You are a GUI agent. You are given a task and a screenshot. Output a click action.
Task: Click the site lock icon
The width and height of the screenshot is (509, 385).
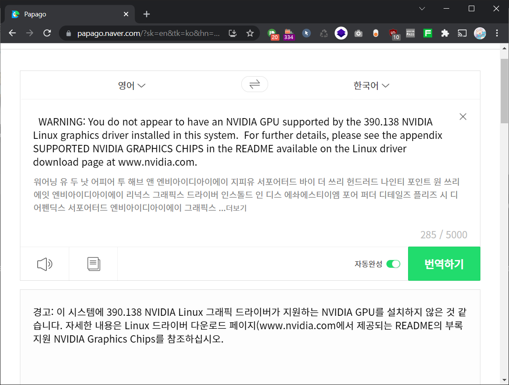coord(68,33)
